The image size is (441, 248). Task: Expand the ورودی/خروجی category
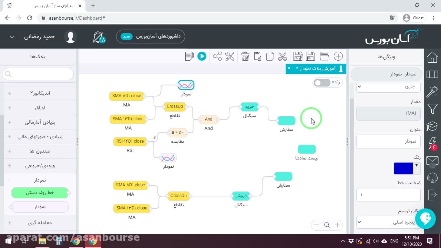click(40, 165)
